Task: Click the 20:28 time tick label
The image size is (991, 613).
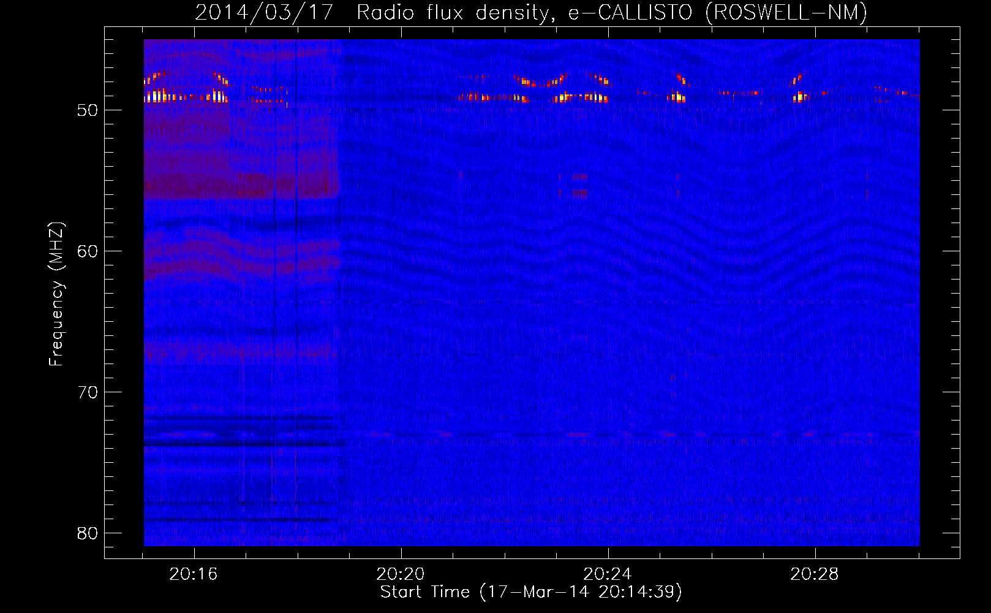Action: coord(815,574)
